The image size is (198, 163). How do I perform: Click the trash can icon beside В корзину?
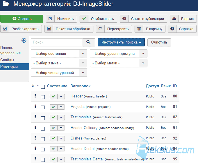coord(139,29)
